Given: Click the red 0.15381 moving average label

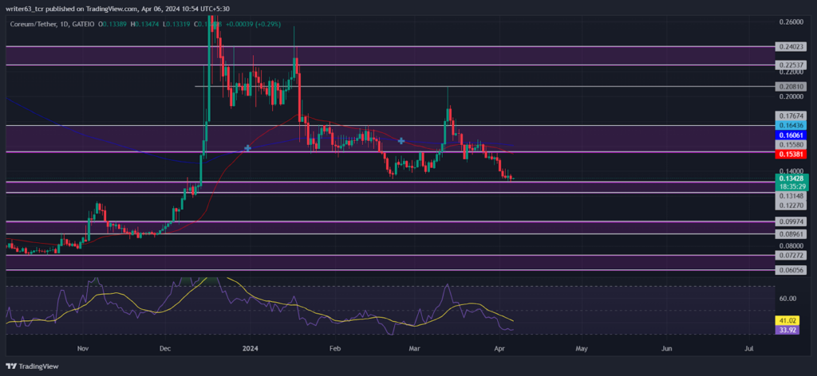Looking at the screenshot, I should 791,155.
